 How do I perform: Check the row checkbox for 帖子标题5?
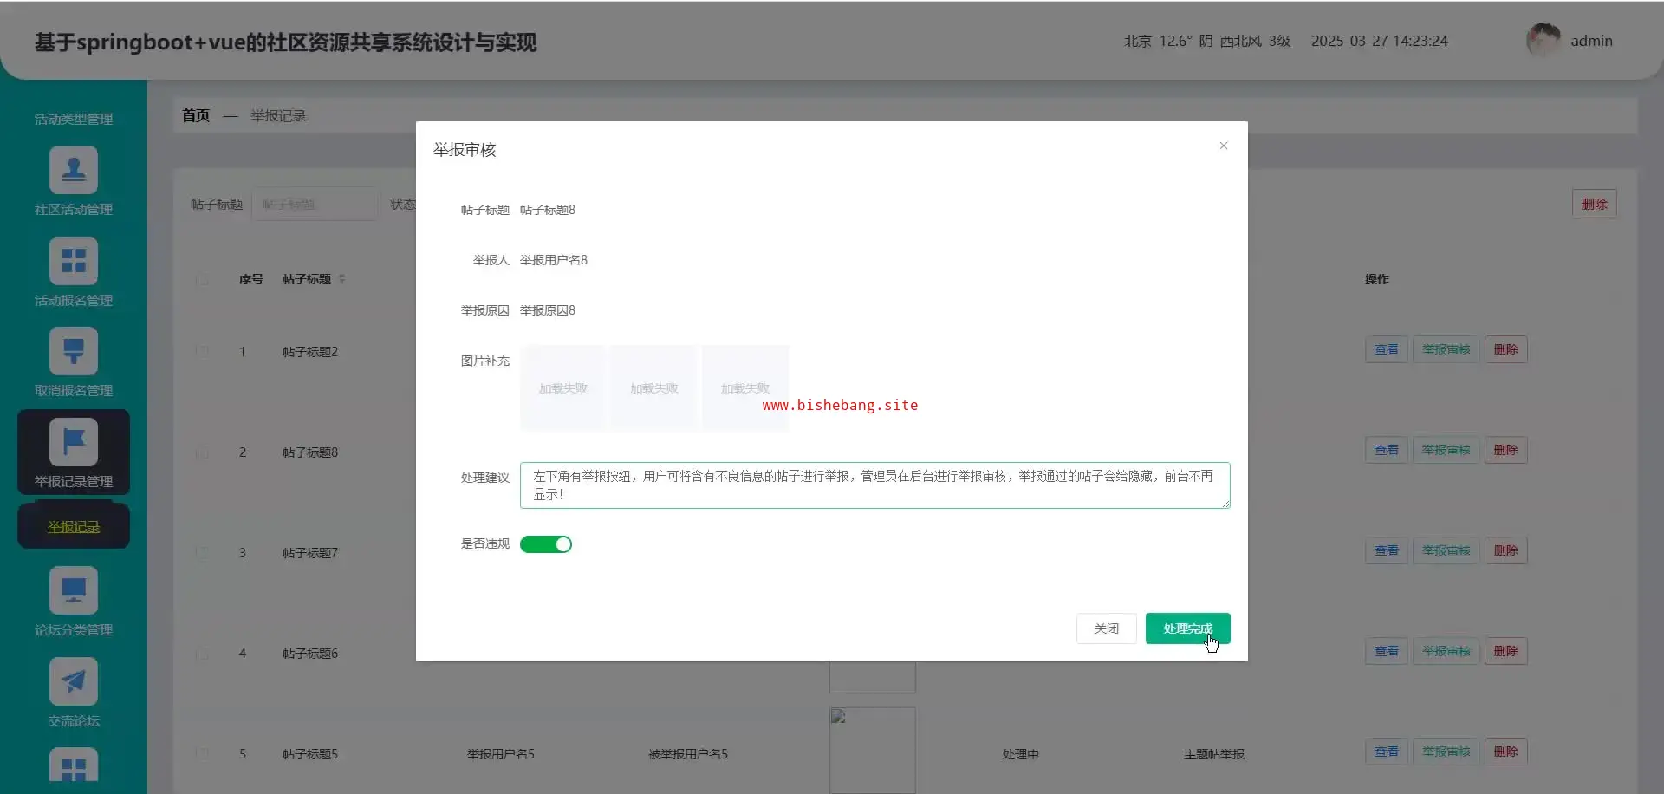click(x=202, y=754)
